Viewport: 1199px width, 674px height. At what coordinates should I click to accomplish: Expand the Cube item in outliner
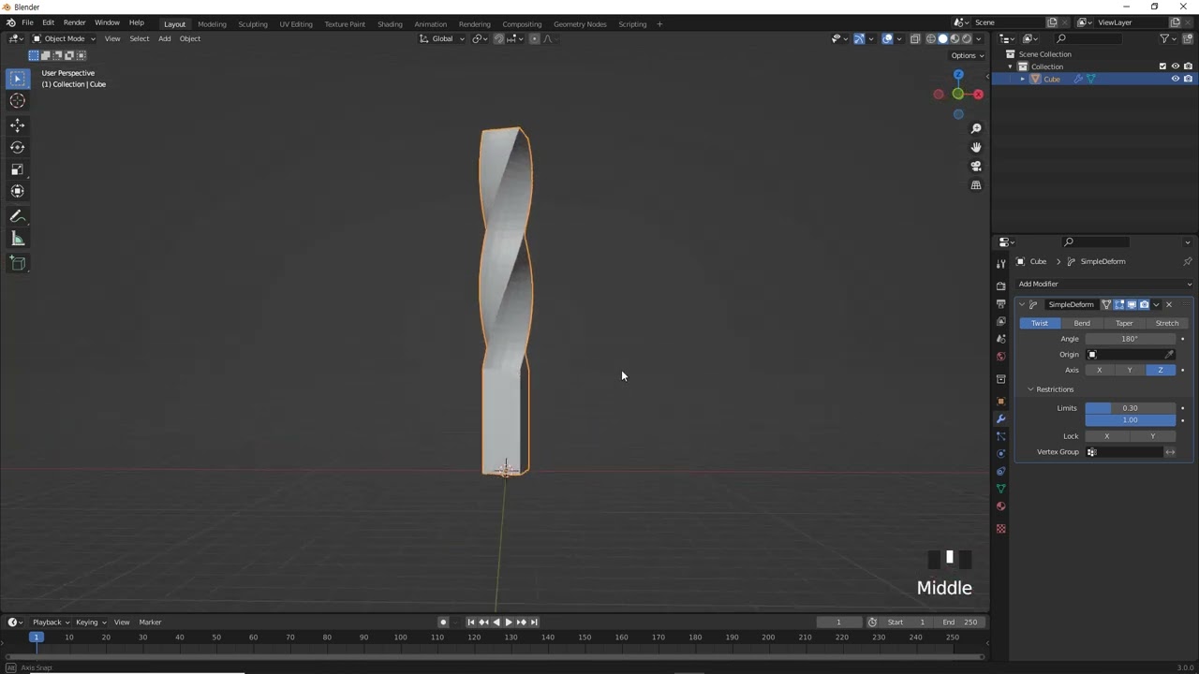click(1022, 79)
